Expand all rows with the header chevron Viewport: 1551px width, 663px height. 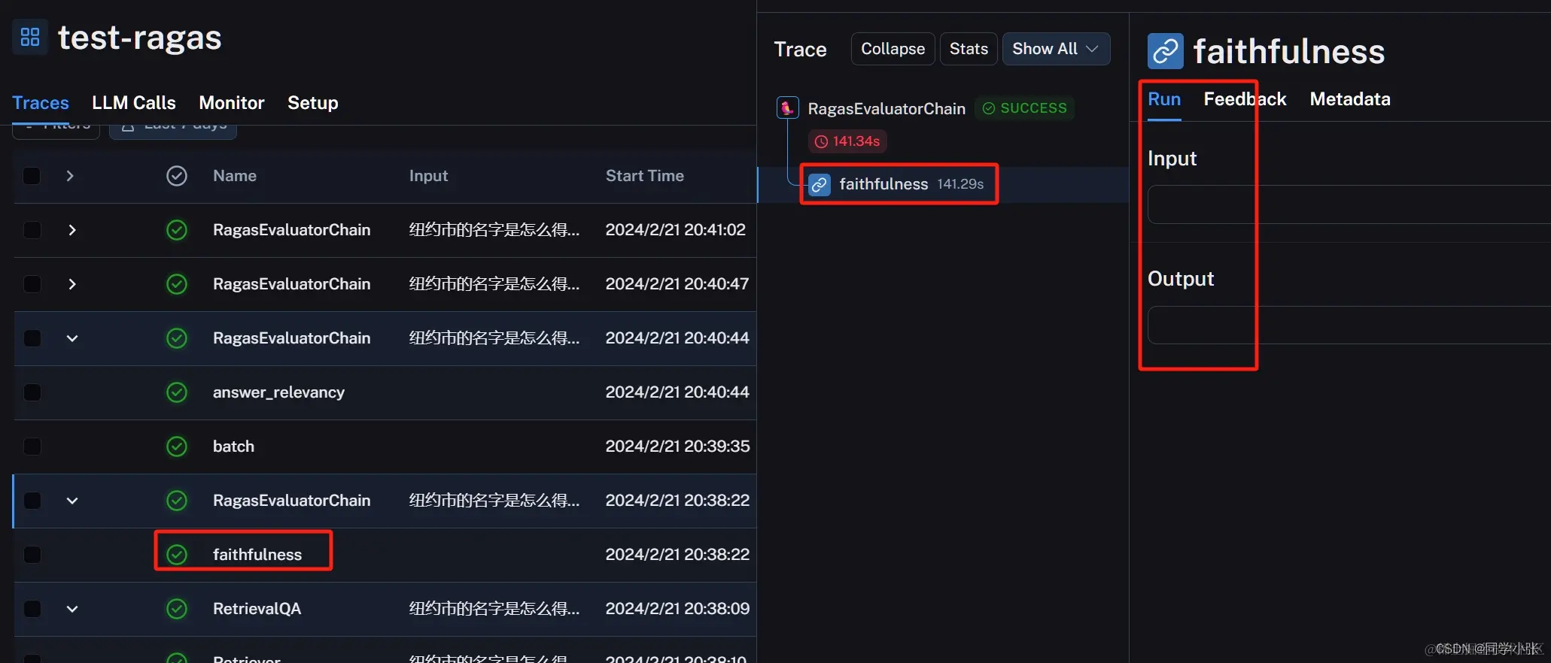[70, 176]
